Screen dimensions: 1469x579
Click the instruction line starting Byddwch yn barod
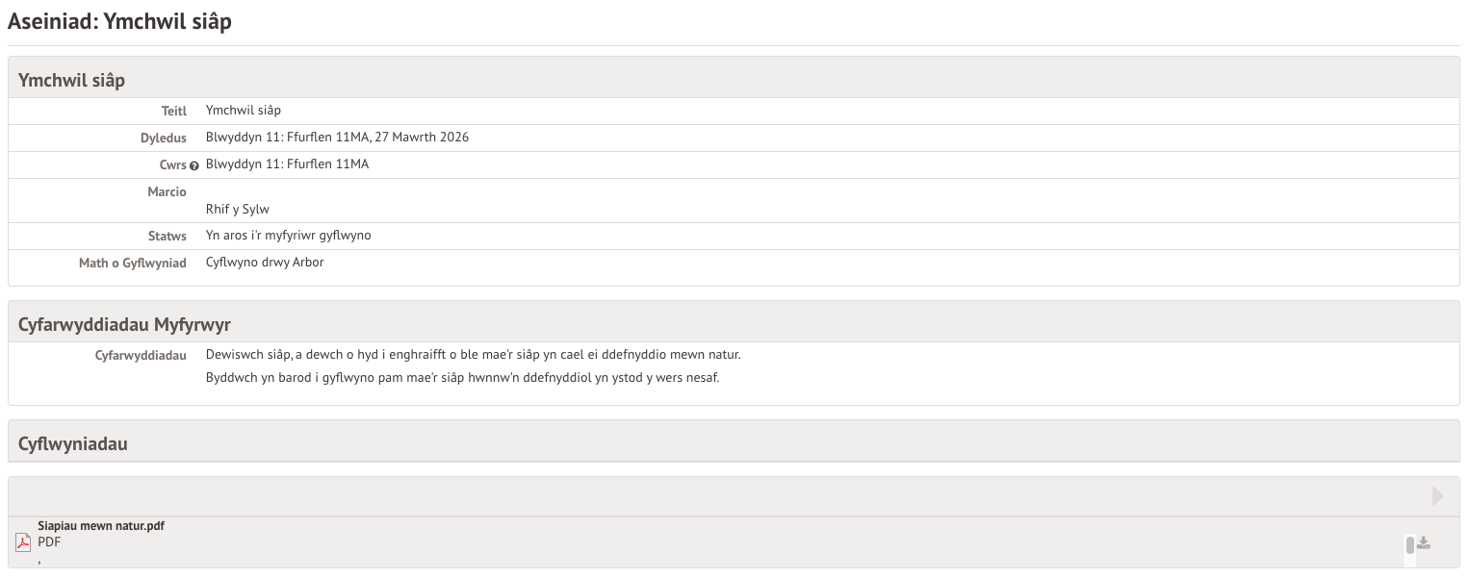[462, 377]
